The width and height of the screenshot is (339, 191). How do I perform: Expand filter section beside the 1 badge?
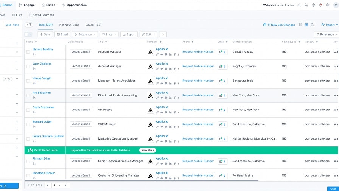coord(17,79)
